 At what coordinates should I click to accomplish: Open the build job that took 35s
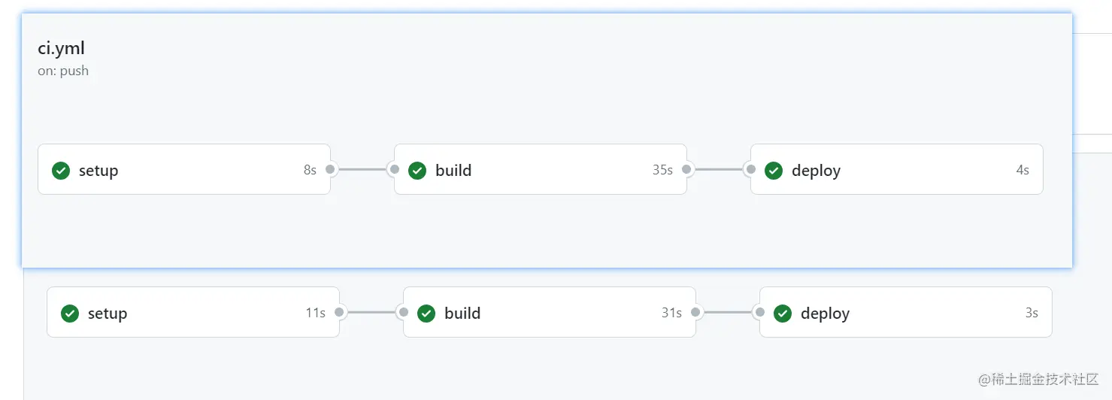click(541, 169)
